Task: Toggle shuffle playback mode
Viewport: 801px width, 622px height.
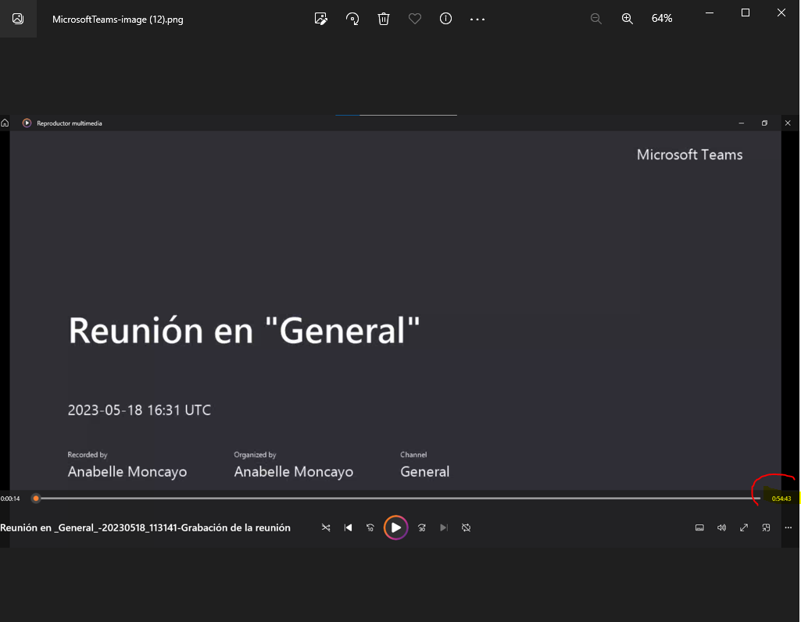Action: coord(326,528)
